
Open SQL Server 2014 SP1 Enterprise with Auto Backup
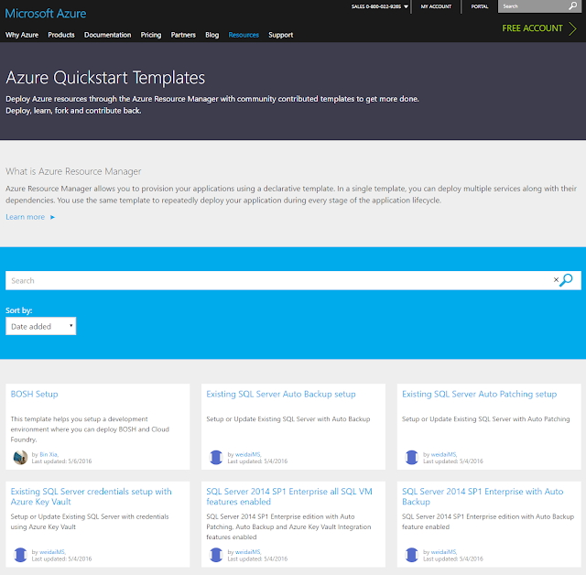point(483,496)
